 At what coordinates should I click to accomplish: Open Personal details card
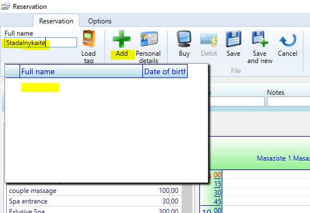[x=149, y=38]
